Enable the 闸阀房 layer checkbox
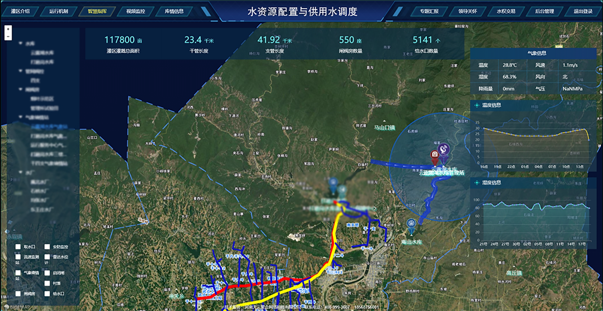The image size is (603, 311). click(x=18, y=293)
